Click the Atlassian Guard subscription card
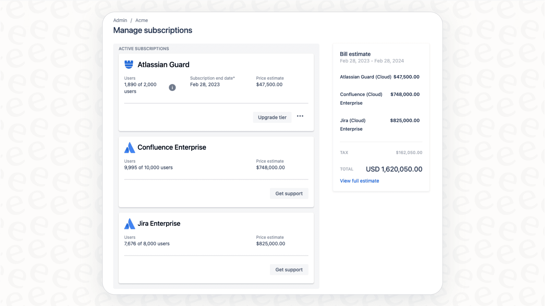 216,92
